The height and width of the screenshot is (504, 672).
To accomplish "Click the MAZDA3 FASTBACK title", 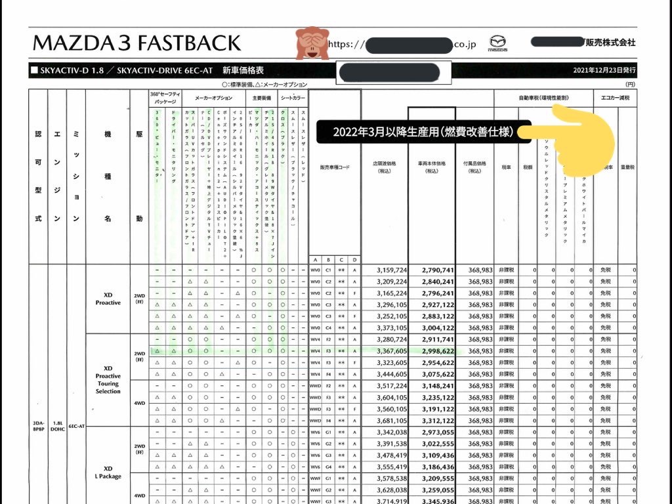I will (137, 43).
